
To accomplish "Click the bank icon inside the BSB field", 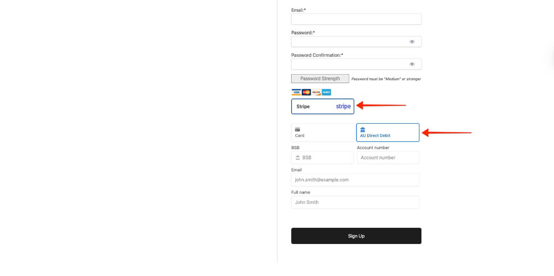I will pos(297,157).
